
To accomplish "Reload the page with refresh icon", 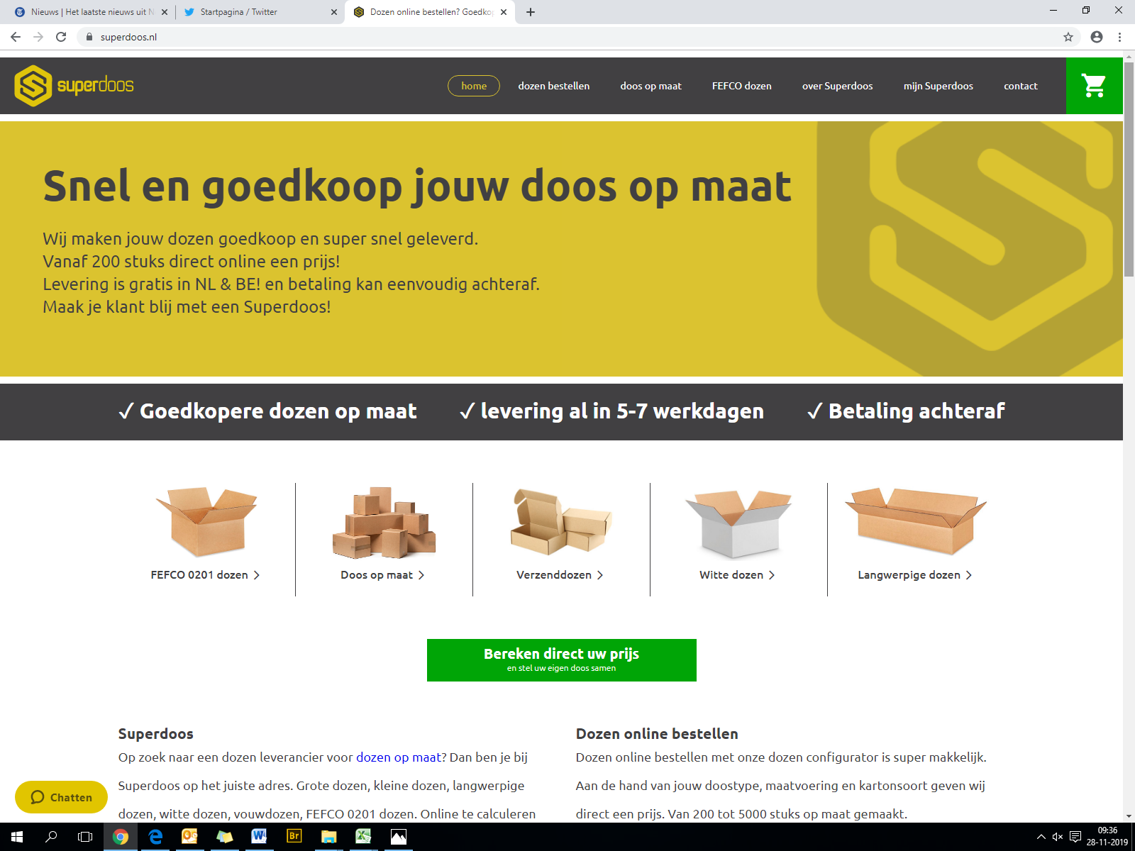I will (x=61, y=37).
